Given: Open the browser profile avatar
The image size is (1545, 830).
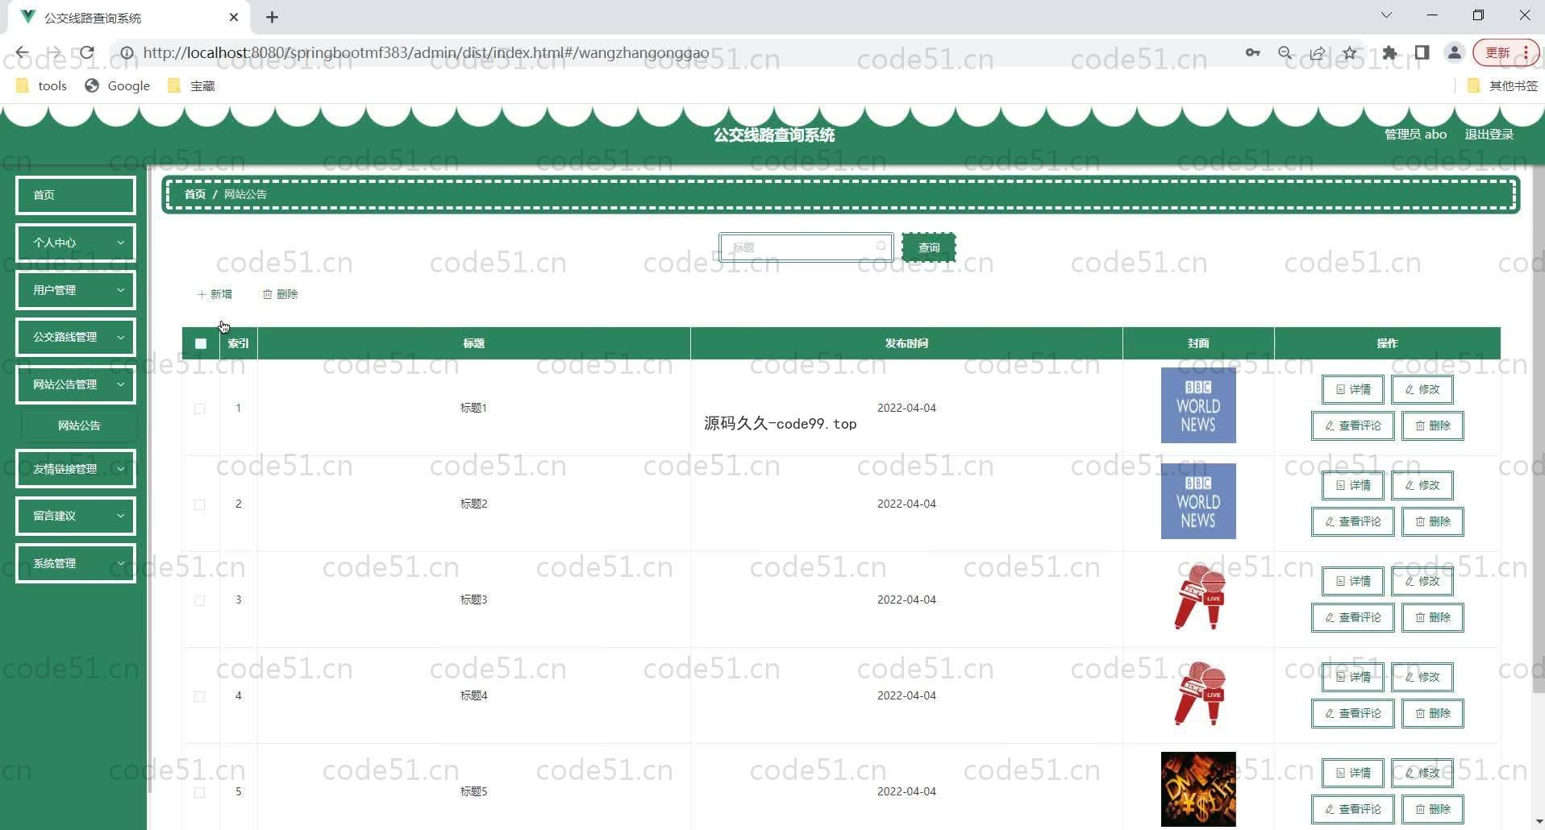Looking at the screenshot, I should click(x=1454, y=52).
